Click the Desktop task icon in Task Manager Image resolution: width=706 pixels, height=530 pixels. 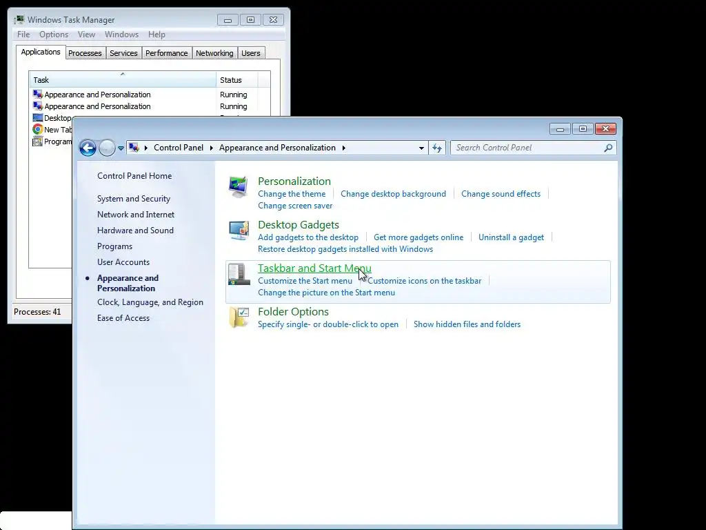point(38,117)
